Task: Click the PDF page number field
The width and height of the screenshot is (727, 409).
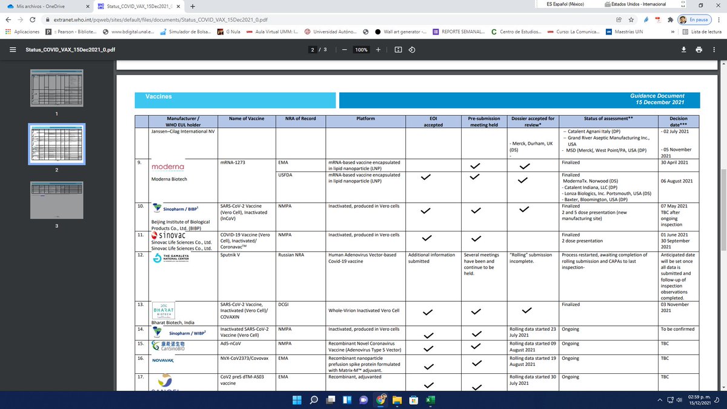Action: [313, 50]
